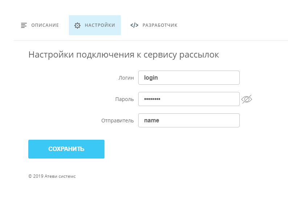The width and height of the screenshot is (288, 198).
Task: Click the © 2019 Атеви системс footer text
Action: [52, 177]
